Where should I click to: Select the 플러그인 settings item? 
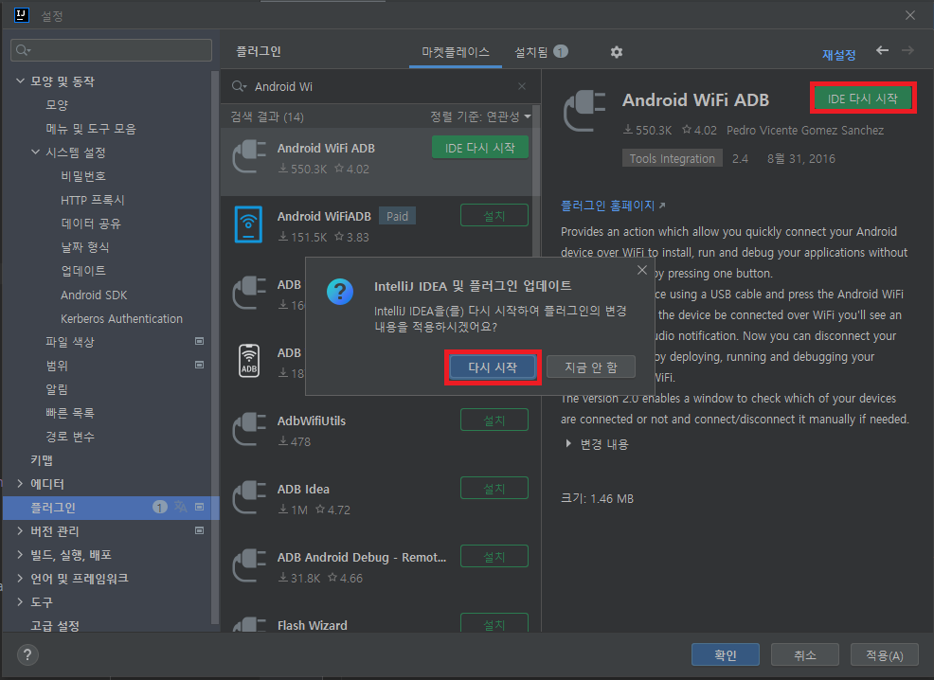(x=111, y=508)
